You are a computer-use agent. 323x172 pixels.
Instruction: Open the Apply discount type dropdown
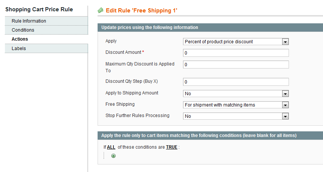coord(236,42)
